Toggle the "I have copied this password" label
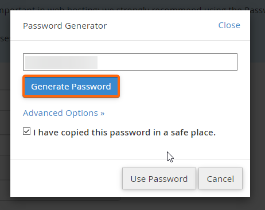This screenshot has width=265, height=210. pos(124,133)
